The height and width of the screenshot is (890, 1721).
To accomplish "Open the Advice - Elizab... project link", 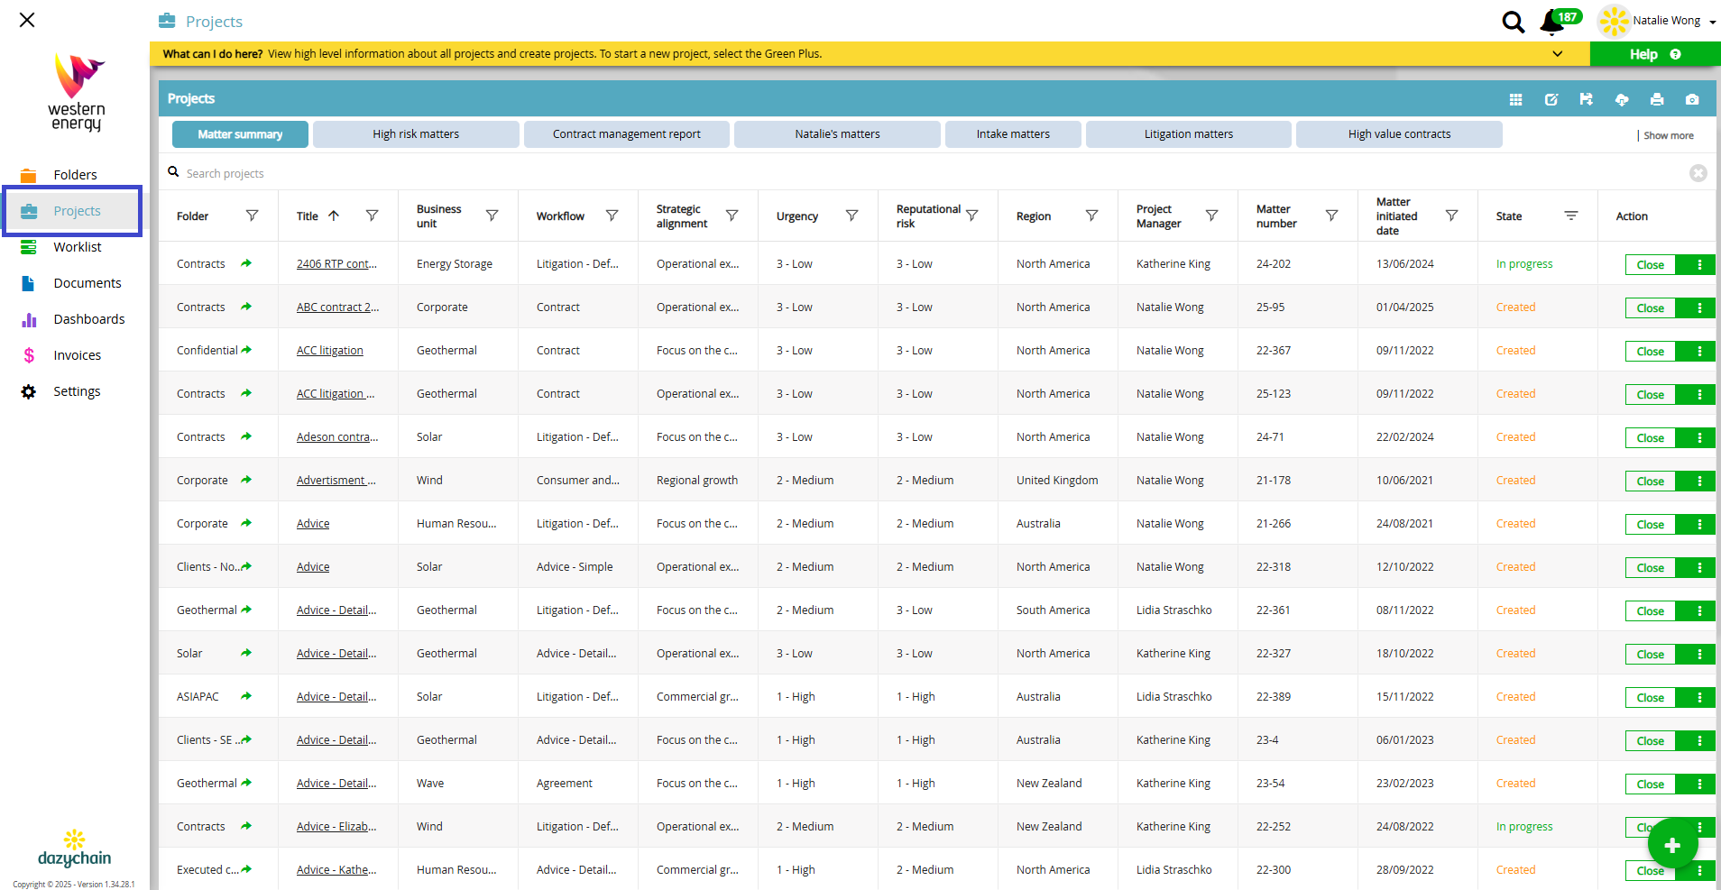I will 336,827.
